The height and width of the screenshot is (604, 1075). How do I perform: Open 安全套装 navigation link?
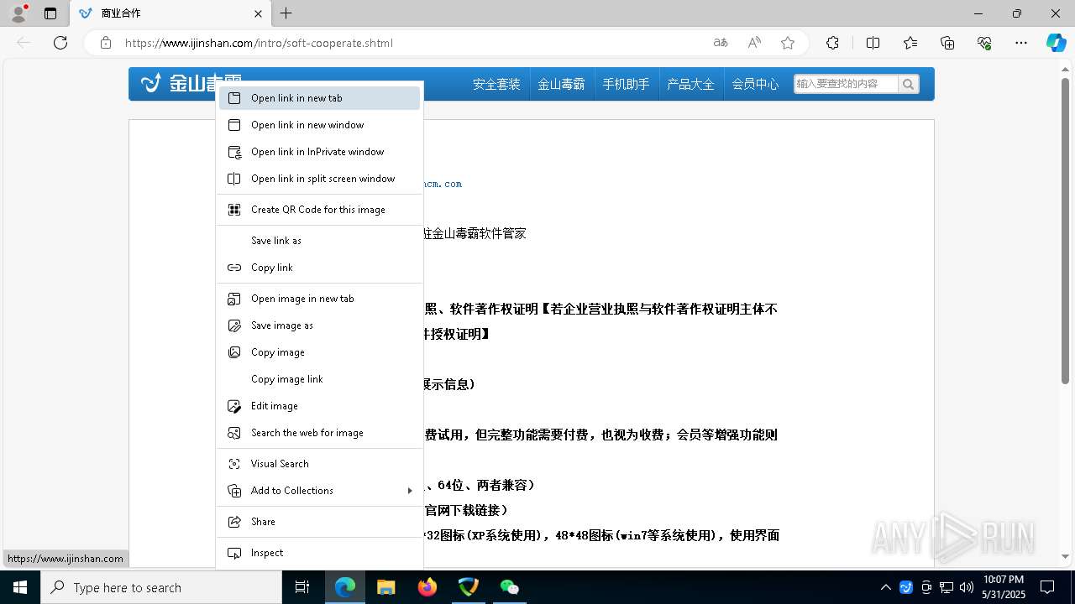click(x=496, y=84)
